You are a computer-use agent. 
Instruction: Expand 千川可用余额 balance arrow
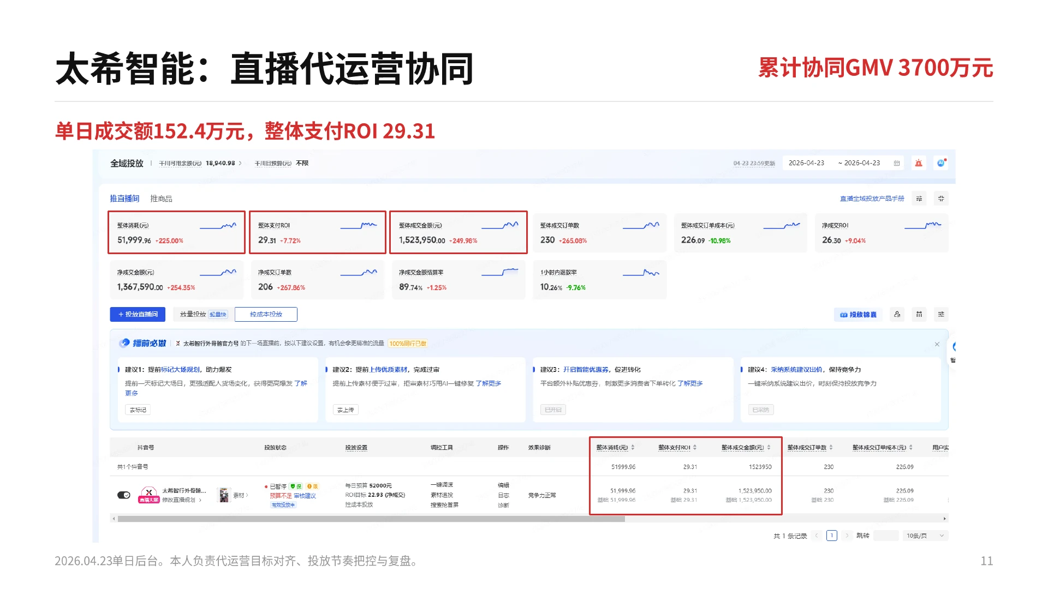tap(240, 163)
